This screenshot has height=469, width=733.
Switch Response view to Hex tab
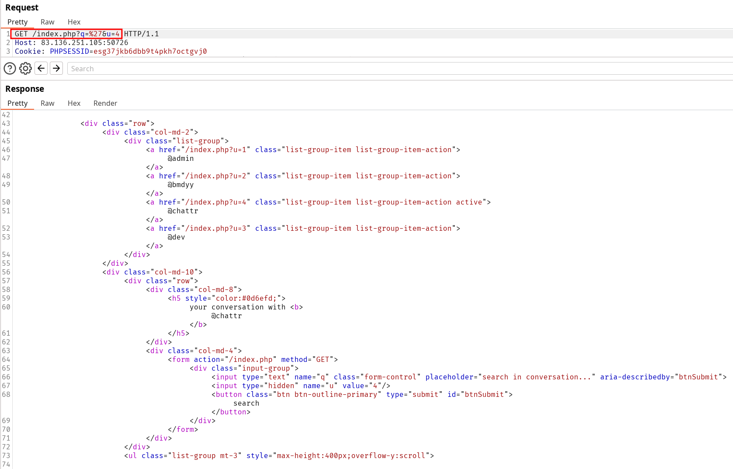click(74, 103)
